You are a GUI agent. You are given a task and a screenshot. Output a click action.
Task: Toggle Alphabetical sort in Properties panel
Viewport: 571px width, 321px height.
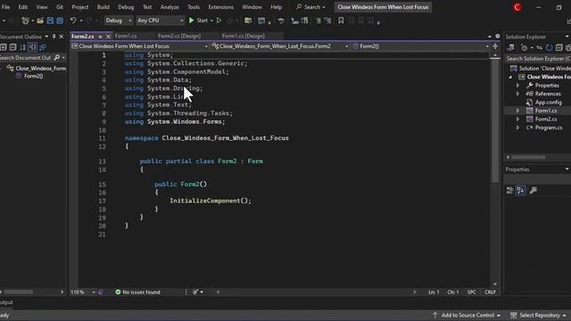point(521,190)
